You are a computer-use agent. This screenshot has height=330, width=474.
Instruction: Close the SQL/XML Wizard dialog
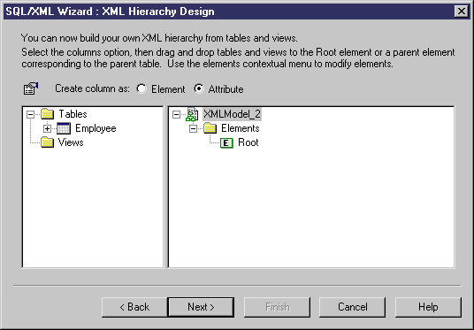pyautogui.click(x=462, y=12)
